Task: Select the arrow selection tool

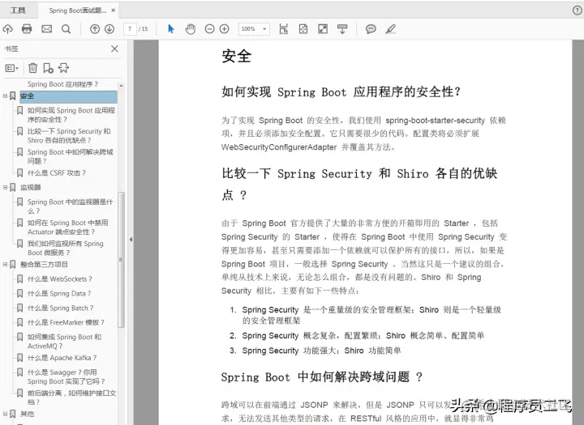Action: pyautogui.click(x=171, y=29)
